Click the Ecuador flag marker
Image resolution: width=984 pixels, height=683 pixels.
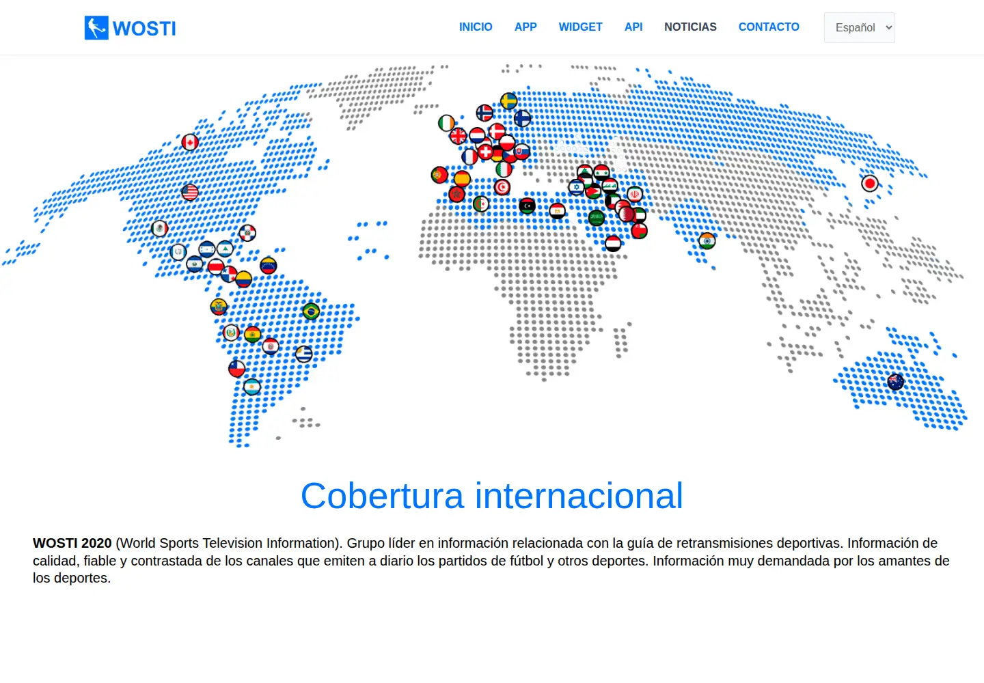tap(219, 307)
